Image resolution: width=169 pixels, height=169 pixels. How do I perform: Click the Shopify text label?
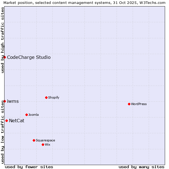(x=54, y=97)
